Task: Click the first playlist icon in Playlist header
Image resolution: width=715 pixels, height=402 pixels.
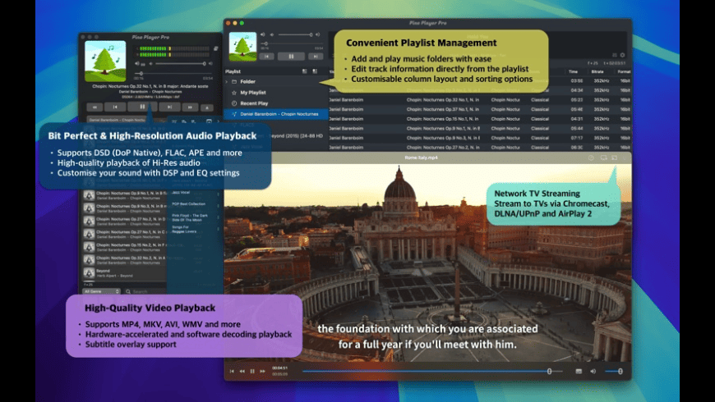Action: 305,71
